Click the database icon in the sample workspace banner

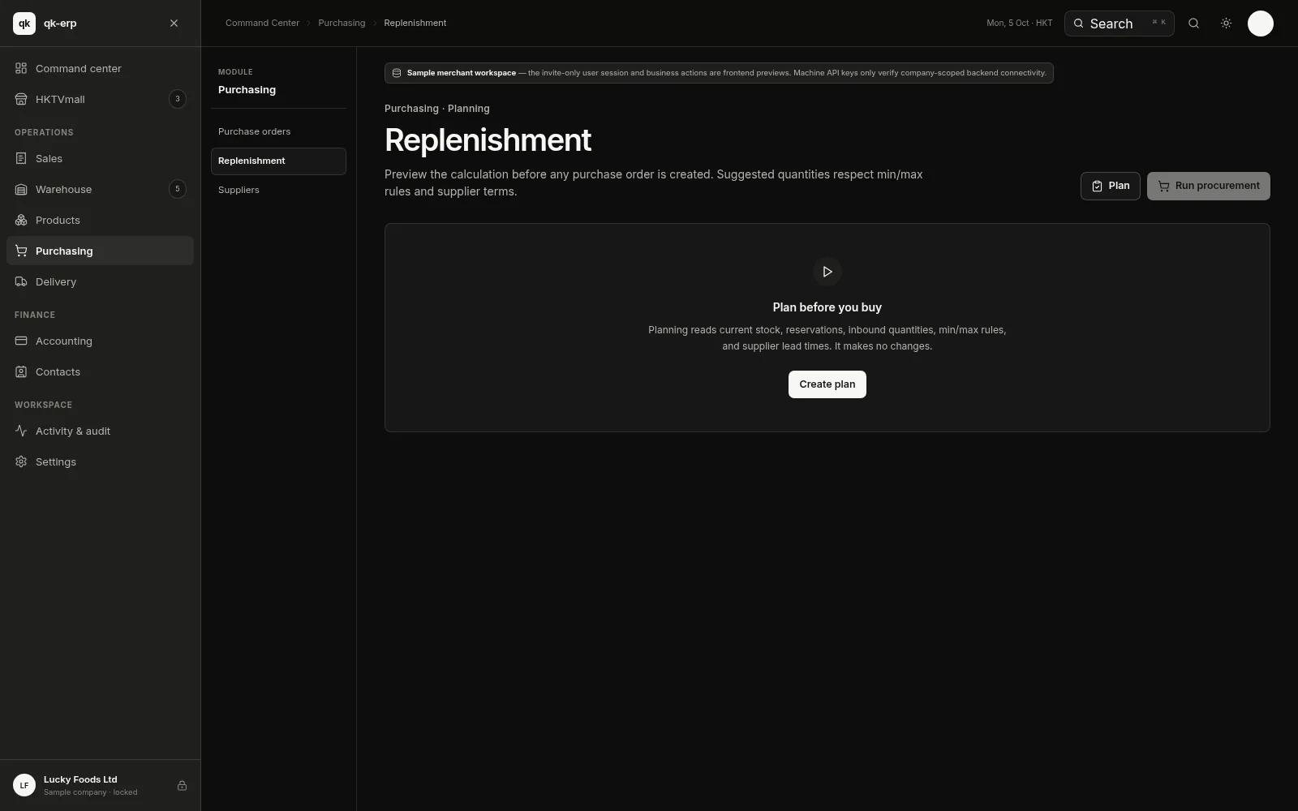pyautogui.click(x=397, y=73)
